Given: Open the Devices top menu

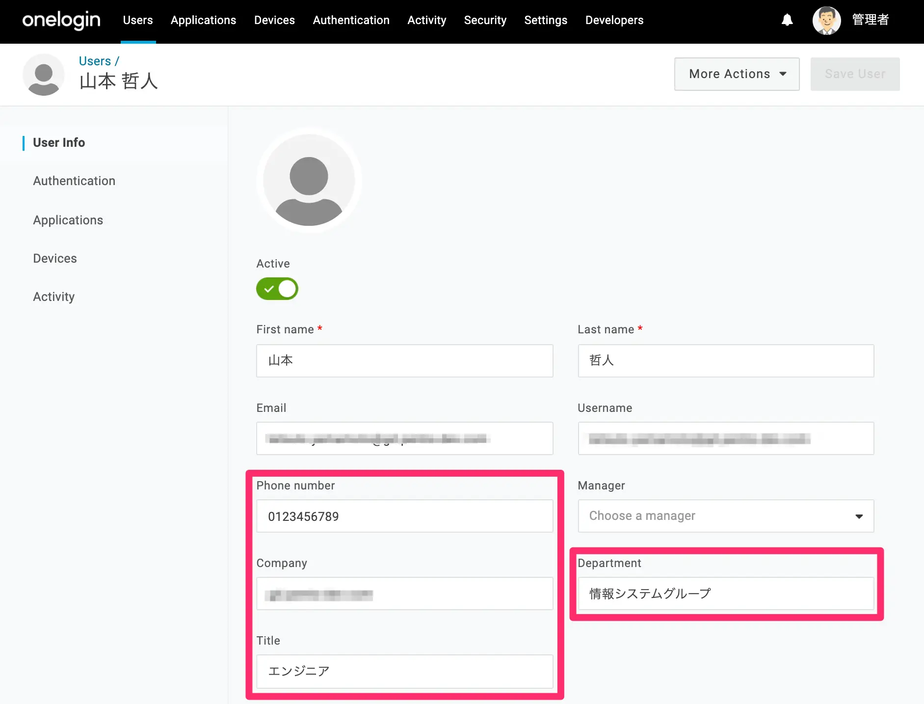Looking at the screenshot, I should point(274,20).
